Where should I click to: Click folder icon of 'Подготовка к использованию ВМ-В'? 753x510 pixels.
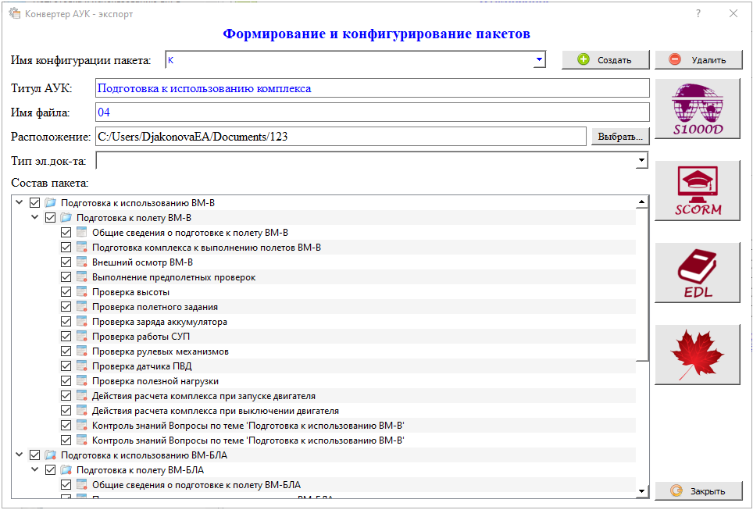coord(50,203)
